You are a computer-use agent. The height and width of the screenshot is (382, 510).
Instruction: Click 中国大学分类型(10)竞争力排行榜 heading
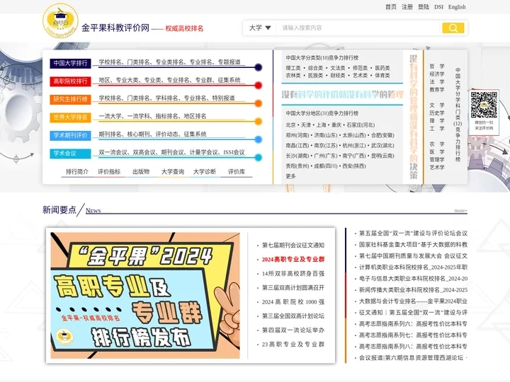(x=322, y=58)
